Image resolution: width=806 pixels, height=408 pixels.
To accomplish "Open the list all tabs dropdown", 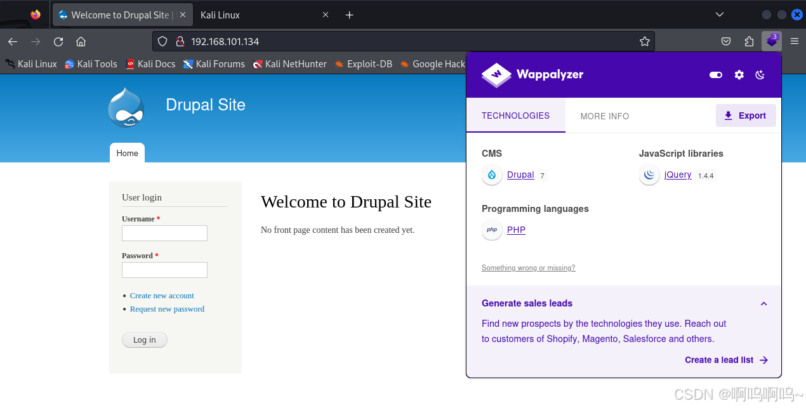I will click(719, 15).
